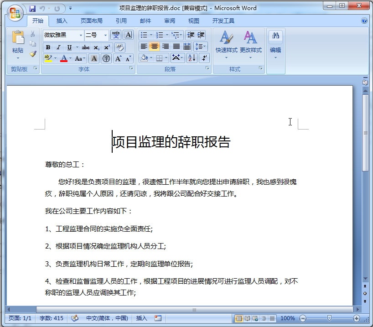Zoom in with plus button
This screenshot has width=373, height=327.
coord(356,318)
